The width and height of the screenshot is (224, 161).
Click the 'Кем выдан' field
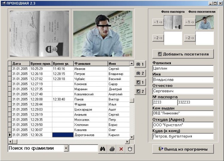pyautogui.click(x=183, y=113)
